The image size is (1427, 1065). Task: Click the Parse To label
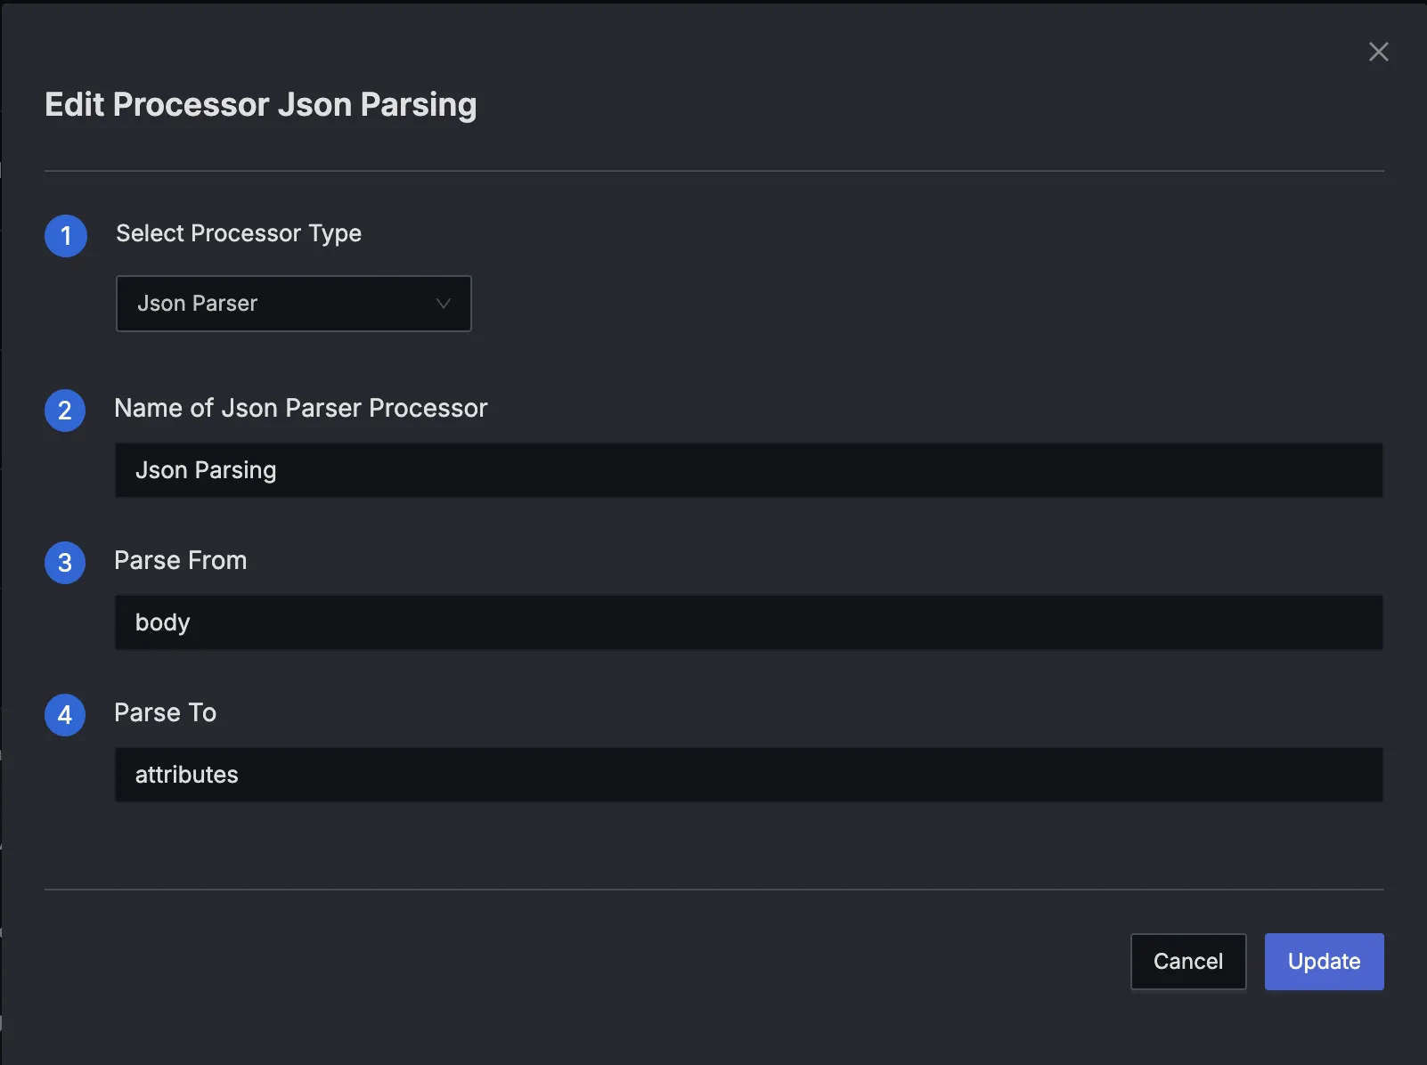click(x=166, y=712)
